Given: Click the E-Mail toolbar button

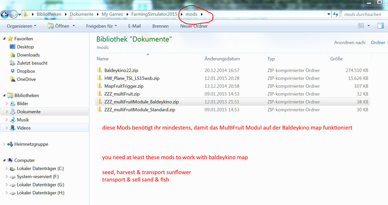Looking at the screenshot, I should [134, 26].
